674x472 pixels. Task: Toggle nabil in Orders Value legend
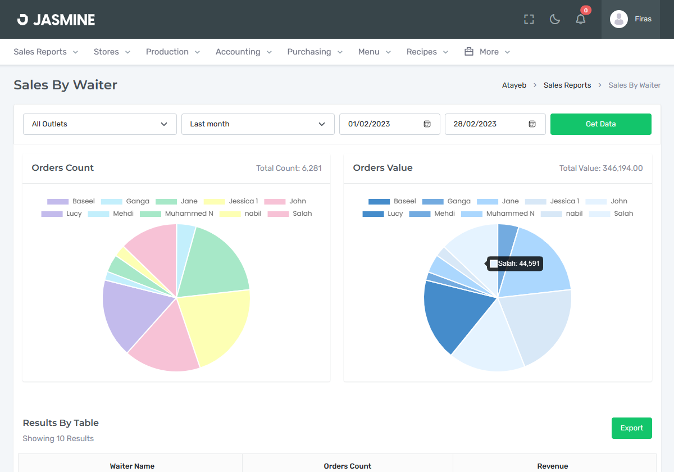pyautogui.click(x=562, y=214)
